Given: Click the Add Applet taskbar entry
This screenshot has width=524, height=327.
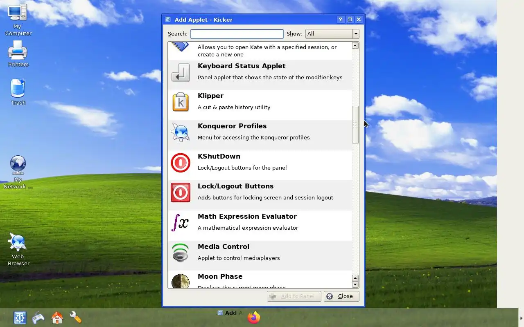Looking at the screenshot, I should click(x=230, y=313).
